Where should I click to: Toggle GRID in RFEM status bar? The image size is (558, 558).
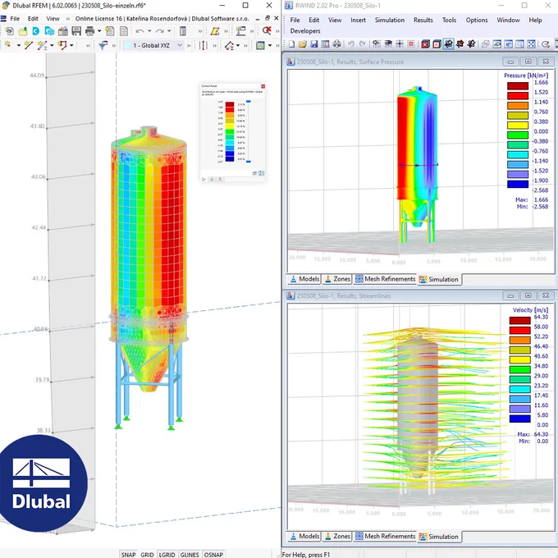point(147,555)
